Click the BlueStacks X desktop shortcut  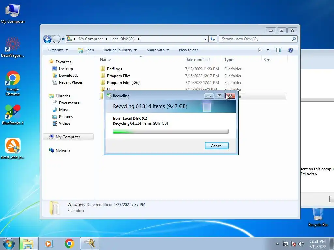pos(13,115)
